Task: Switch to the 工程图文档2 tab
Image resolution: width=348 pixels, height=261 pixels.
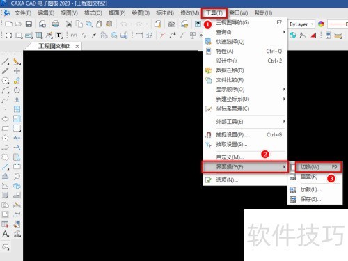Action: click(x=54, y=46)
